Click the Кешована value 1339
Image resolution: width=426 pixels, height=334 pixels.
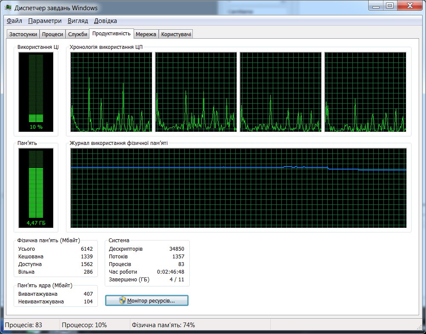(87, 256)
